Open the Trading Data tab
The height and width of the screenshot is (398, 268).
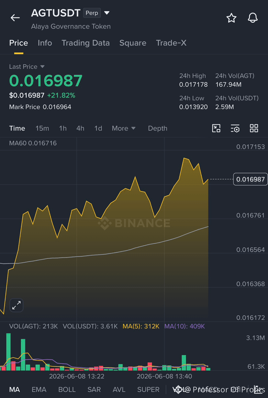click(x=86, y=43)
